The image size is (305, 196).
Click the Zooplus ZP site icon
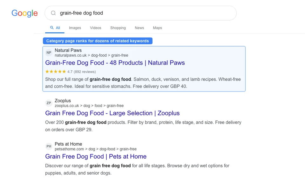point(49,103)
